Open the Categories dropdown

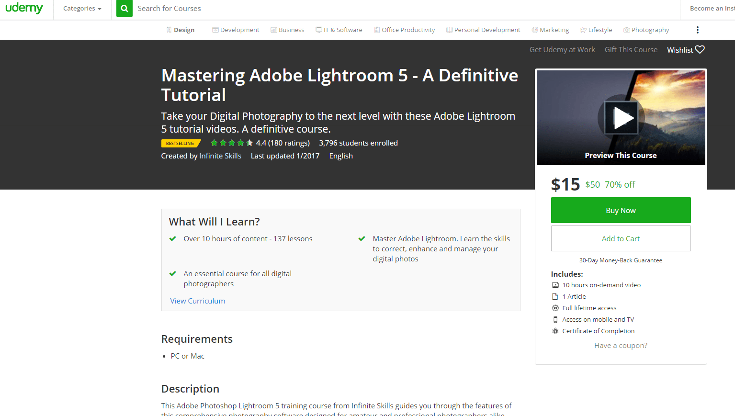(x=82, y=9)
